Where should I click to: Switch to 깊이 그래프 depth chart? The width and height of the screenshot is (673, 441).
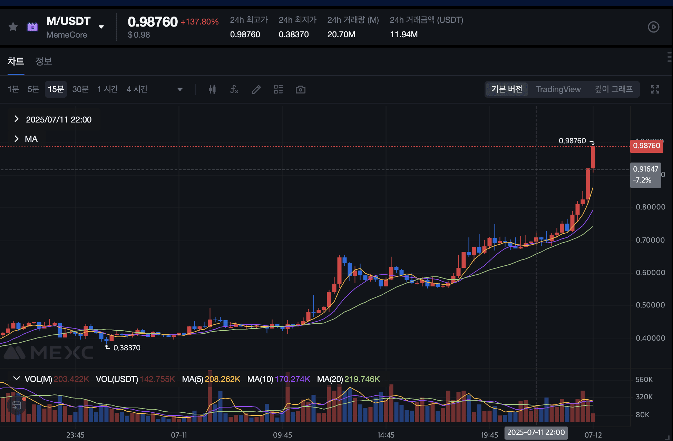[613, 89]
